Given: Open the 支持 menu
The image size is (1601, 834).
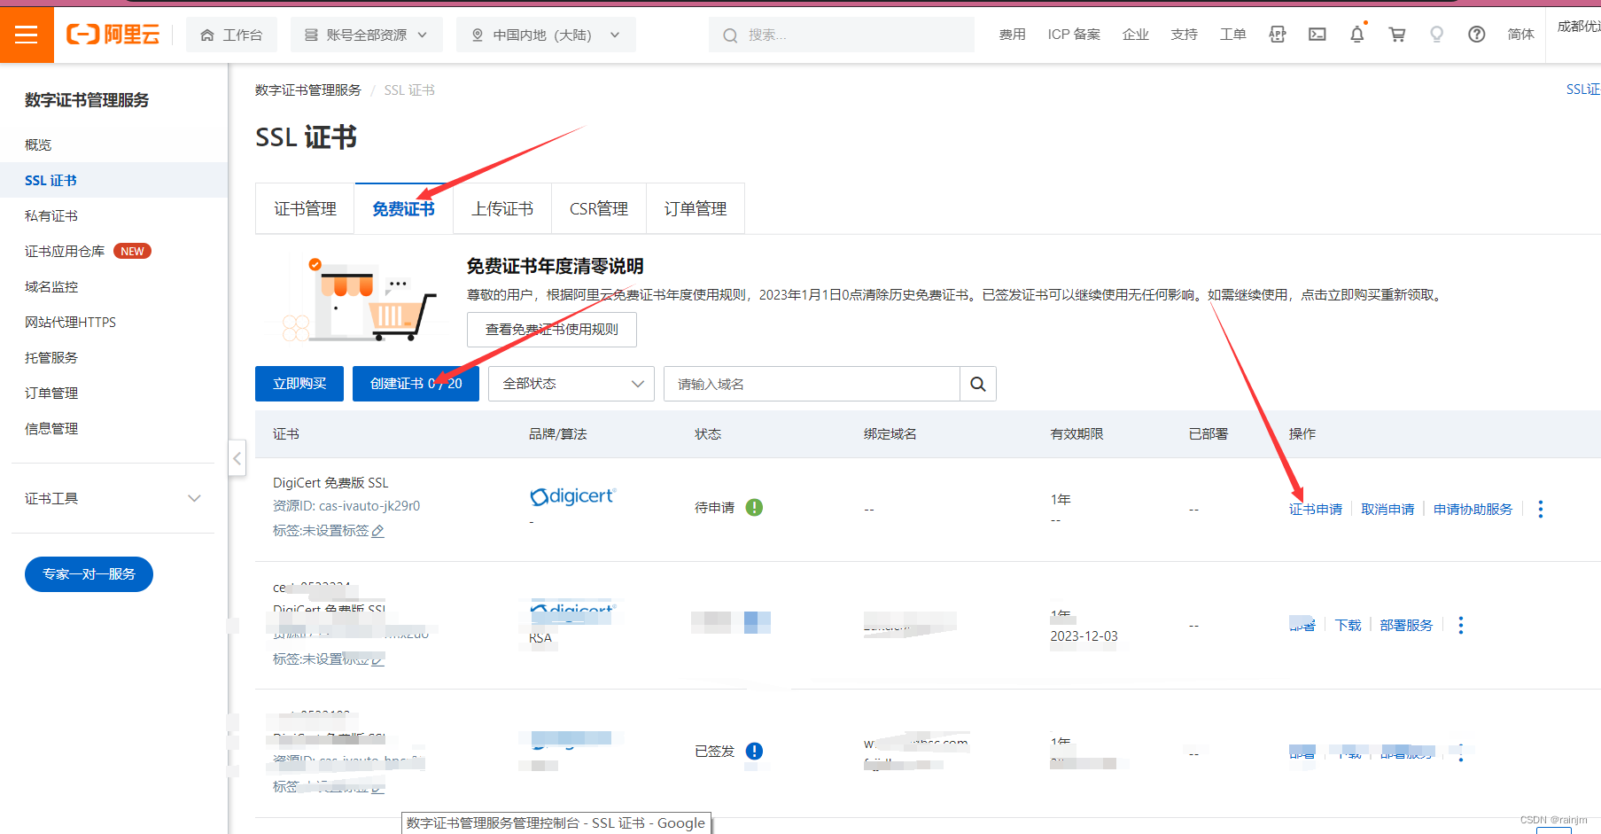Looking at the screenshot, I should [x=1184, y=35].
